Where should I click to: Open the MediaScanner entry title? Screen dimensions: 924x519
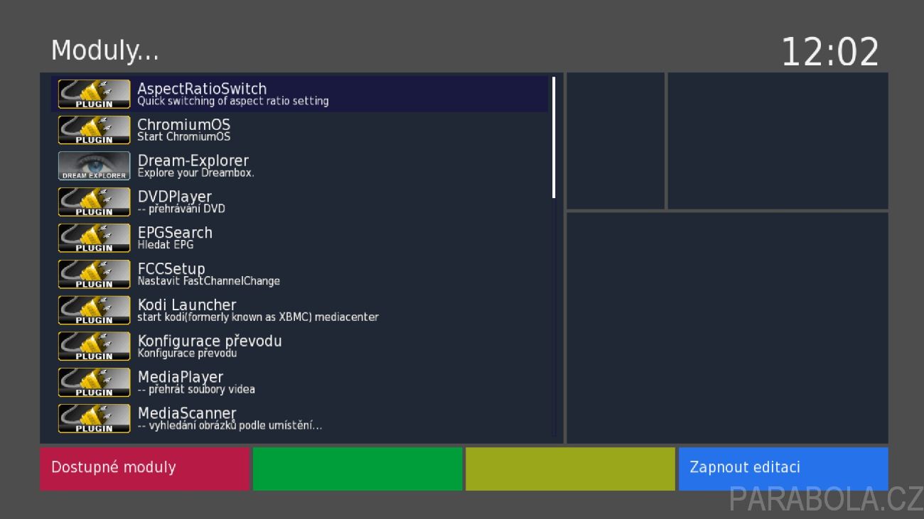click(187, 413)
